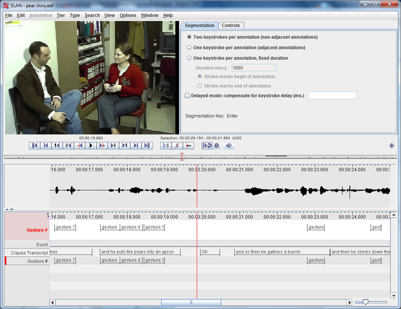Image resolution: width=401 pixels, height=309 pixels.
Task: Select the Event tier label
Action: (42, 244)
